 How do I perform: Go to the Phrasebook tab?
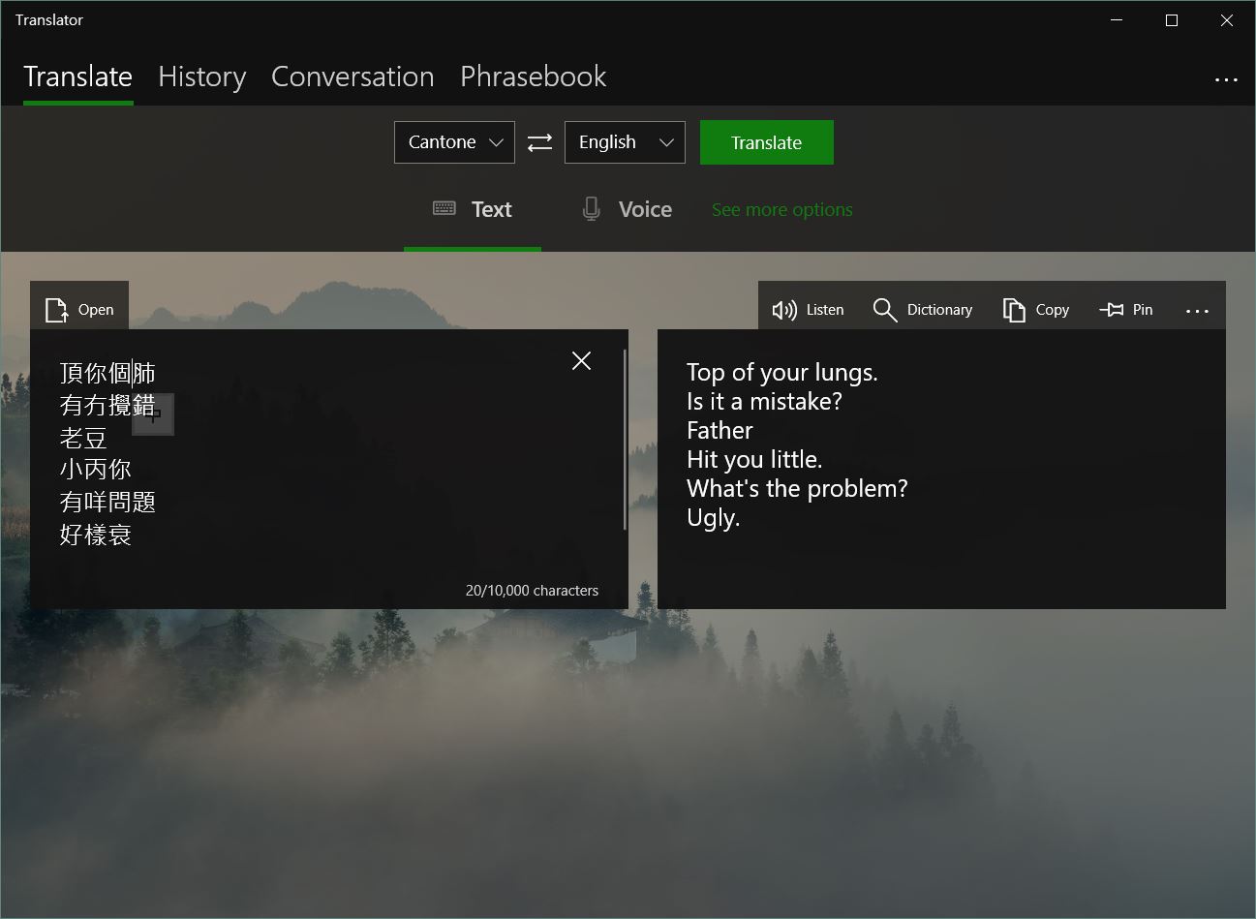(x=533, y=77)
